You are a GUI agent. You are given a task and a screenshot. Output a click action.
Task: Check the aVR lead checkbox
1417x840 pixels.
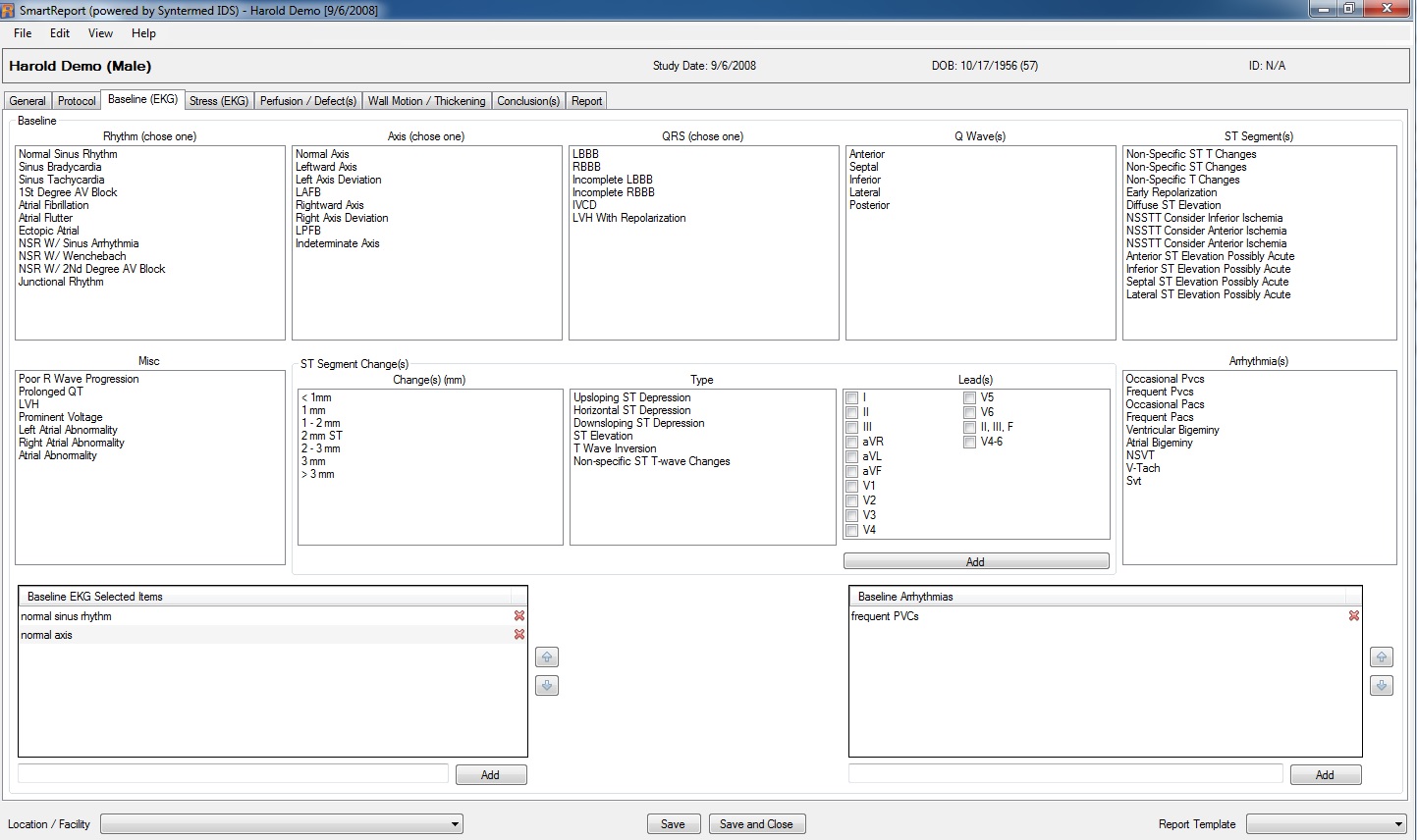tap(852, 443)
